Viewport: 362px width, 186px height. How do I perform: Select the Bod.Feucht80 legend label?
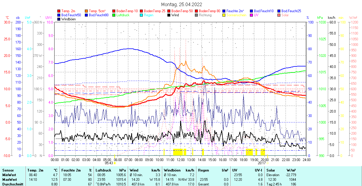[98, 15]
